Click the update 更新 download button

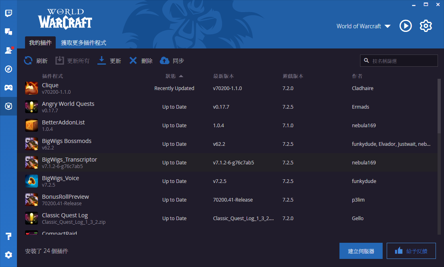pos(109,61)
